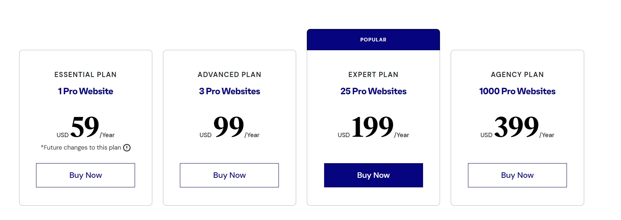Buy Now for the Expert Plan
The width and height of the screenshot is (621, 220).
point(373,175)
